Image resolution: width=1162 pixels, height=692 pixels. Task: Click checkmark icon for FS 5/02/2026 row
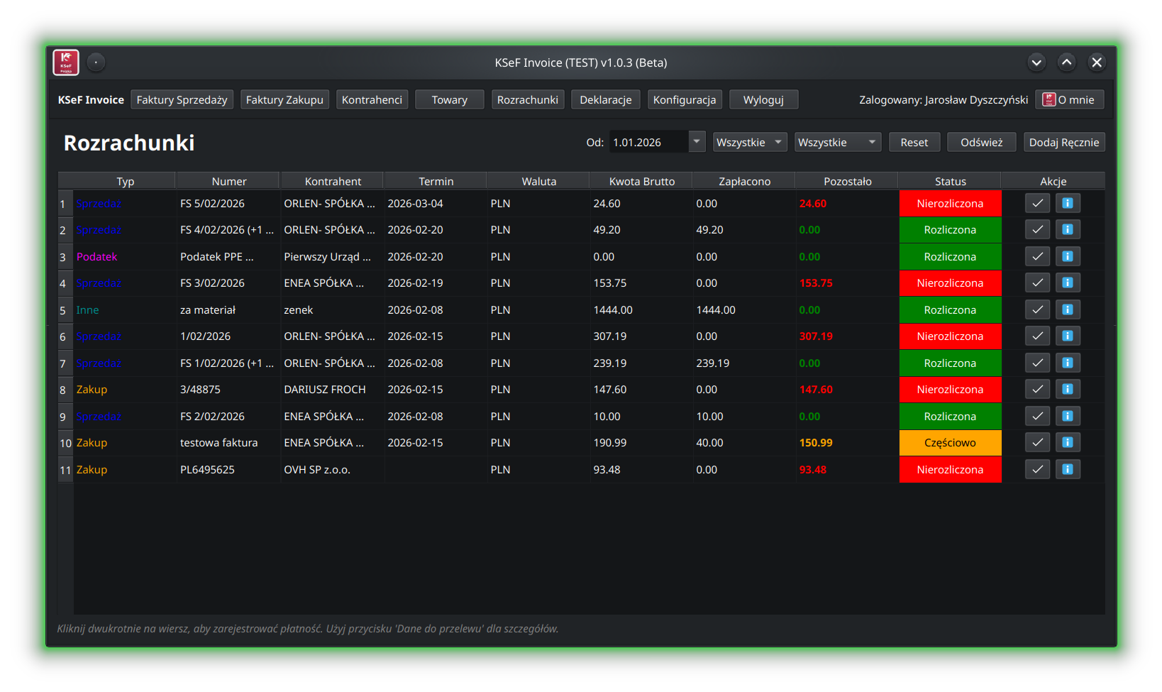click(1037, 204)
